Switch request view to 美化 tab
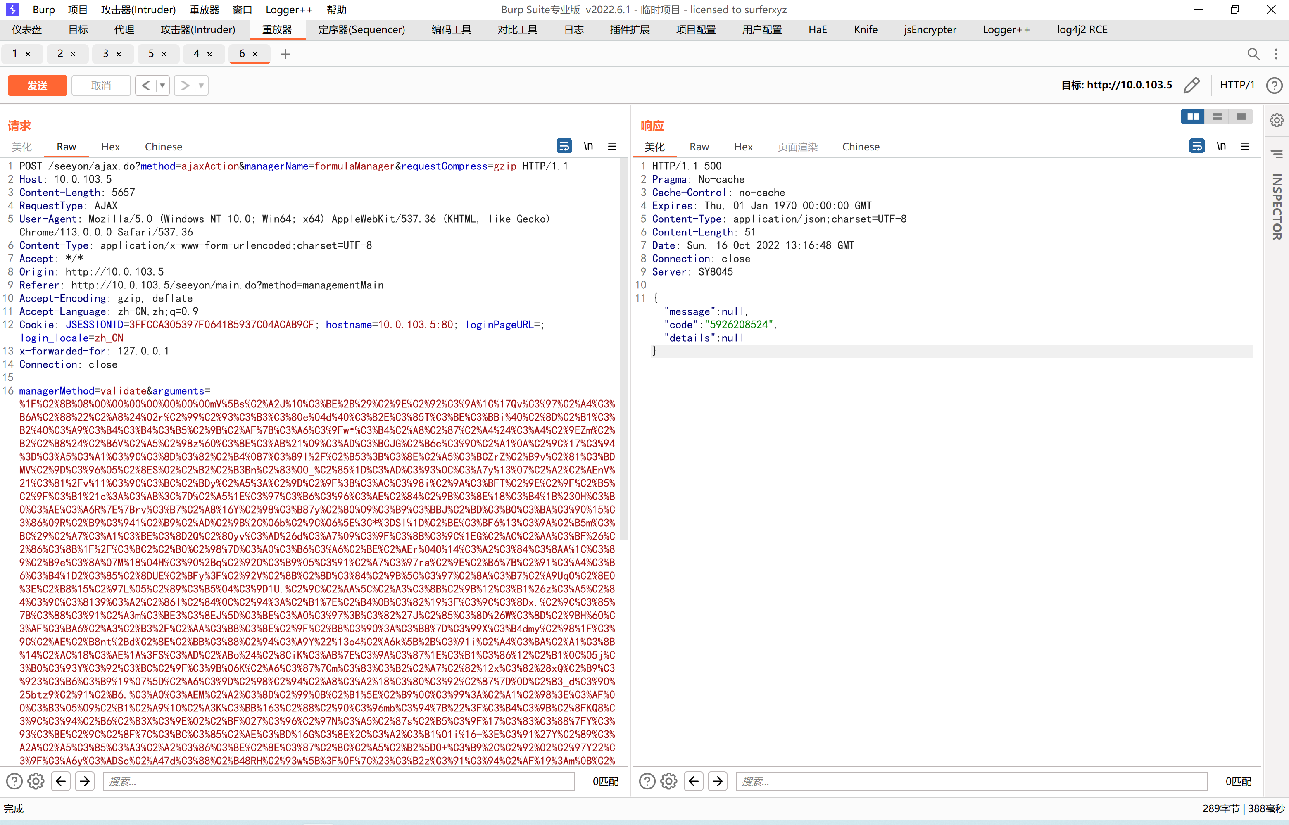This screenshot has width=1289, height=825. coord(22,147)
